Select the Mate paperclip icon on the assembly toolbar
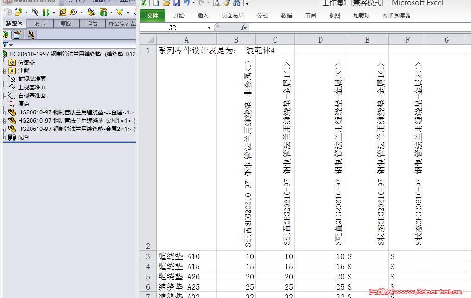 pos(35,12)
